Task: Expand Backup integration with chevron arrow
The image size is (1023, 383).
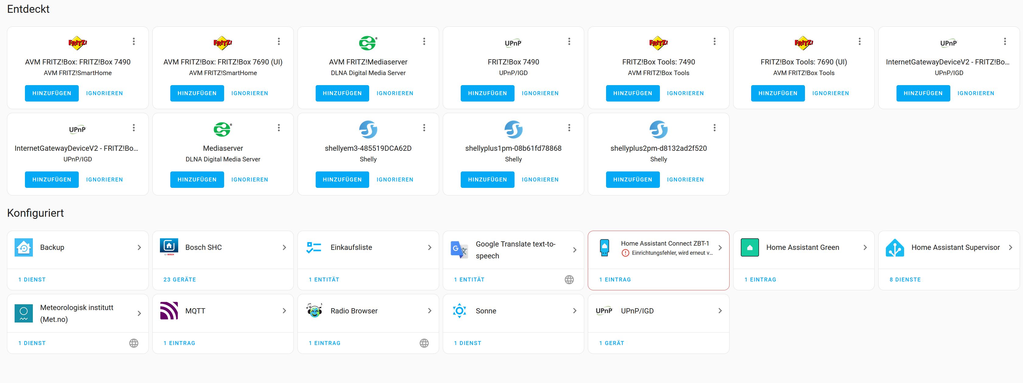Action: pyautogui.click(x=139, y=247)
